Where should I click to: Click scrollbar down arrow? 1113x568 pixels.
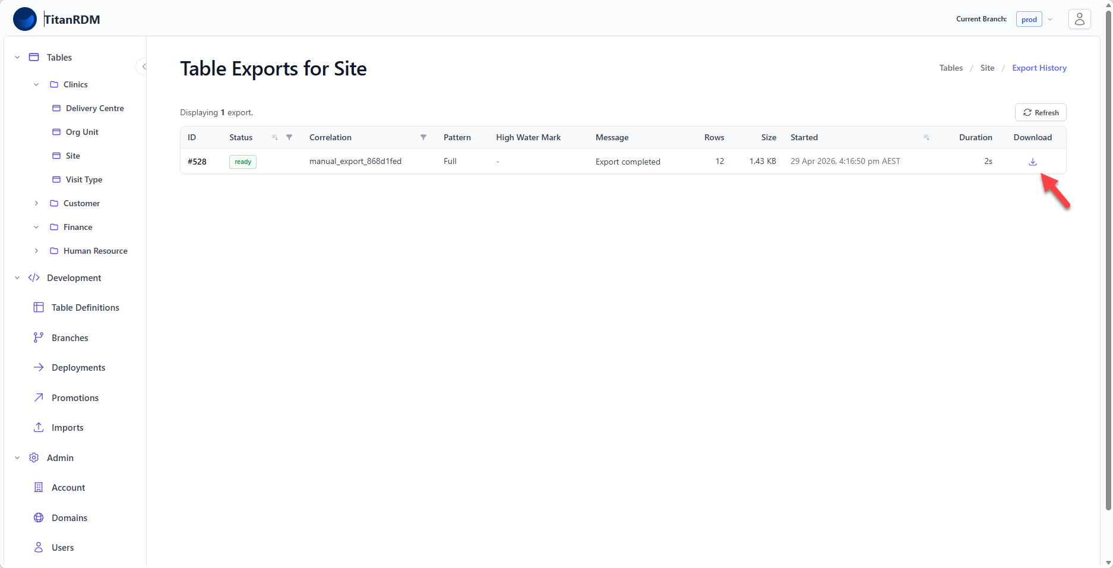pos(1108,563)
